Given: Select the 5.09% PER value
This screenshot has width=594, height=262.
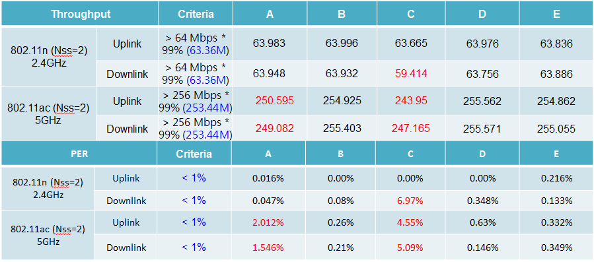Looking at the screenshot, I should tap(411, 248).
